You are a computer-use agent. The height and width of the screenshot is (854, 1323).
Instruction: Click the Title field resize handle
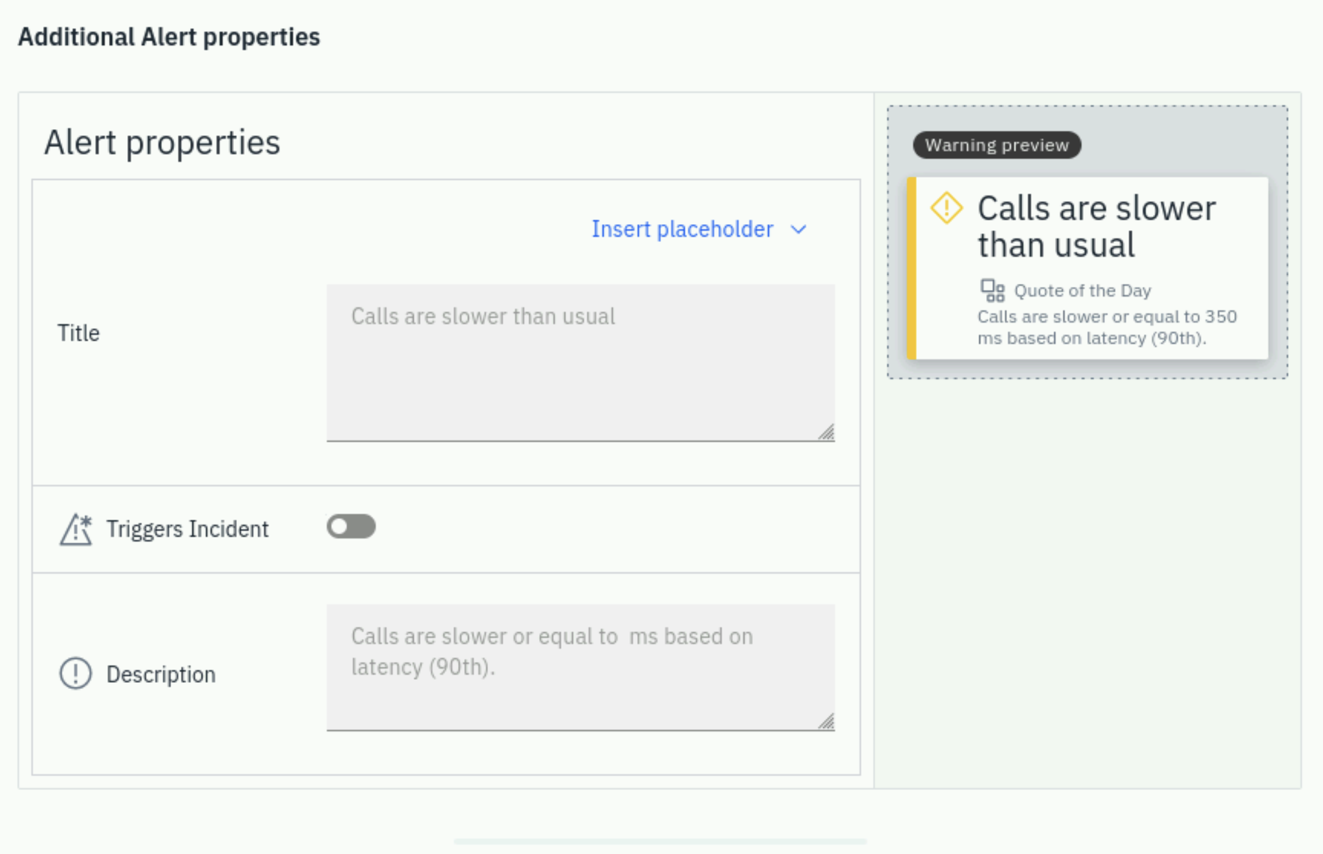pyautogui.click(x=827, y=432)
